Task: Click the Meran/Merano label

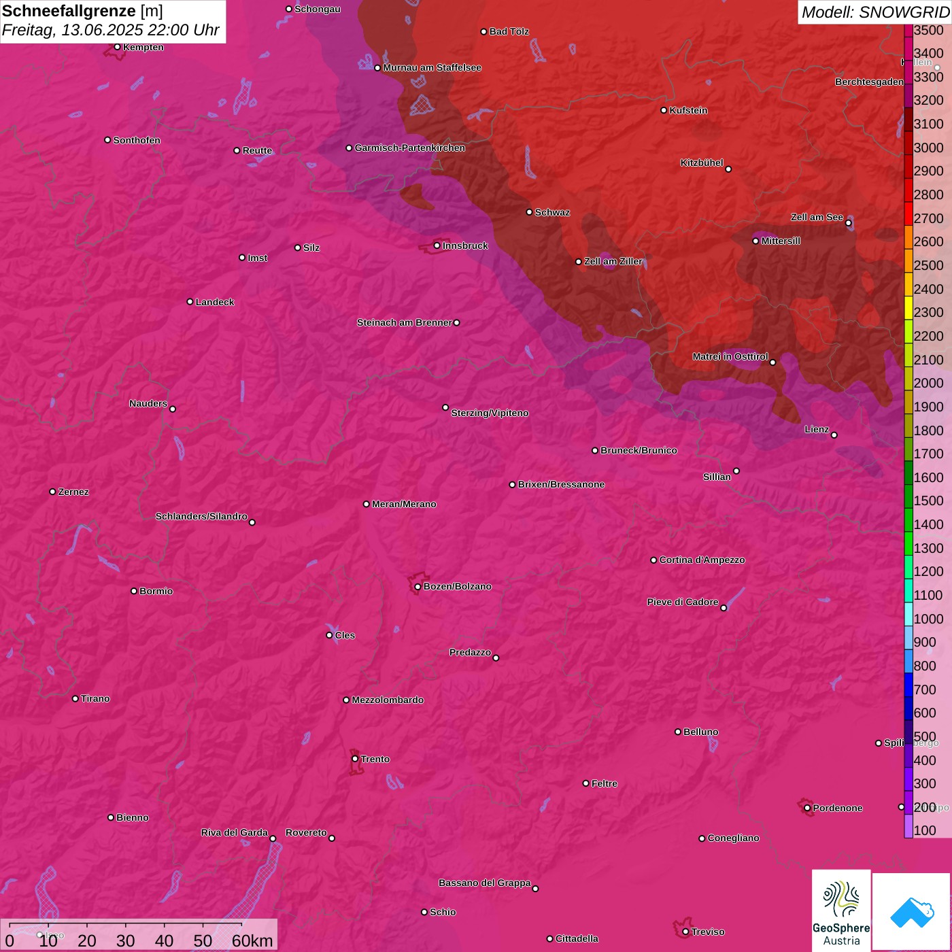Action: pos(404,504)
